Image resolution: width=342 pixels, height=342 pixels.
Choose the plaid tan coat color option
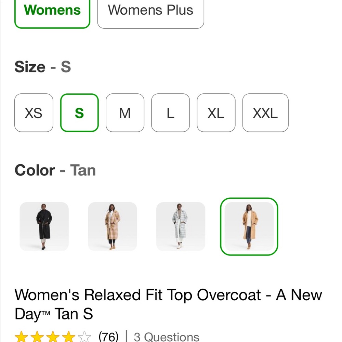coord(112,226)
